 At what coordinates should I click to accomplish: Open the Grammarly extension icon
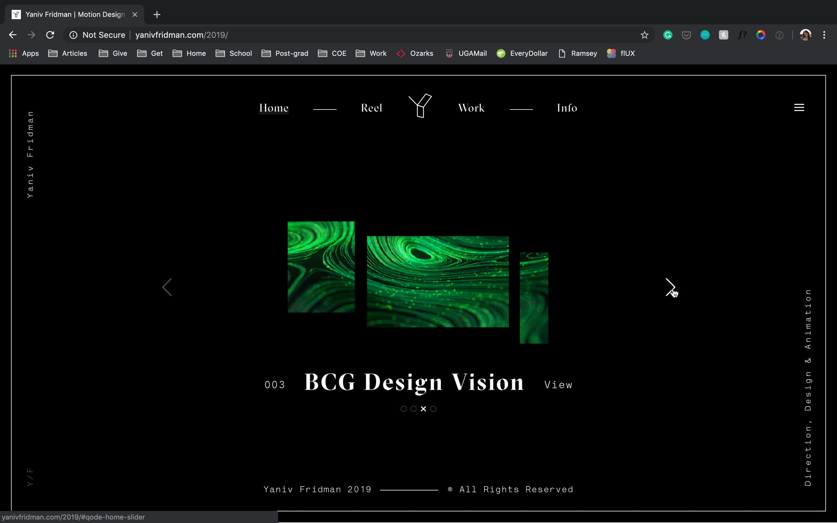pyautogui.click(x=668, y=35)
